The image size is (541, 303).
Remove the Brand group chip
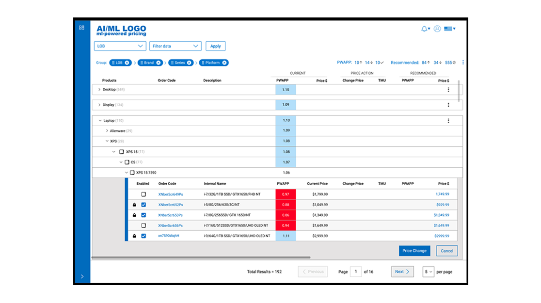[x=159, y=63]
